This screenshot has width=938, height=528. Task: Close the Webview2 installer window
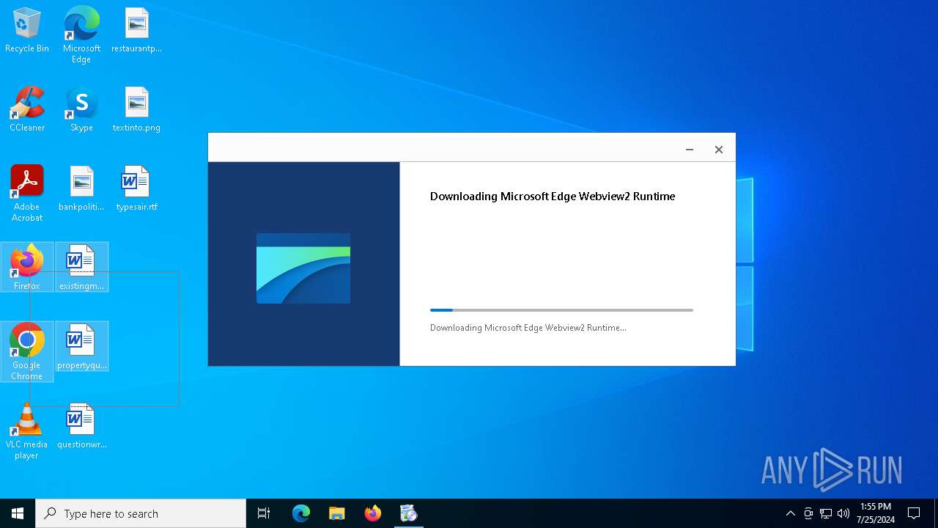click(x=719, y=150)
